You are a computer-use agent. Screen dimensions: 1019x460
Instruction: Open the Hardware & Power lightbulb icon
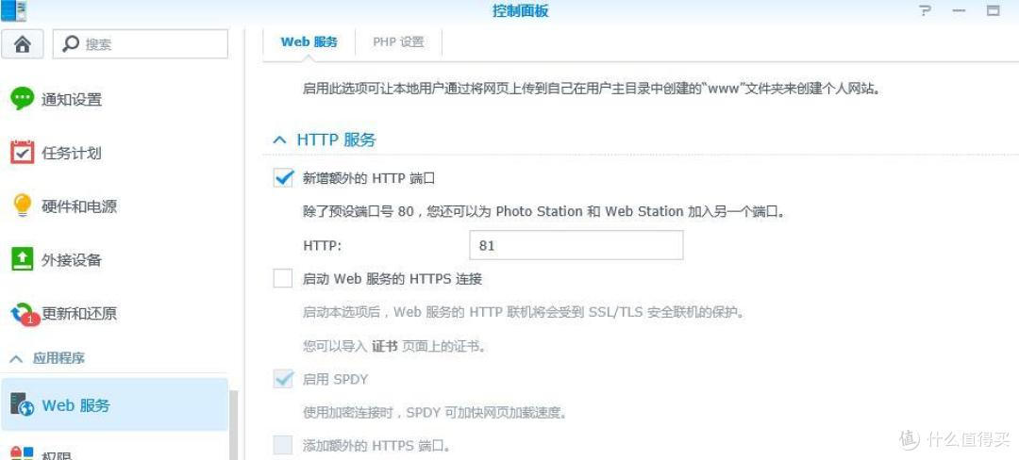pos(22,206)
